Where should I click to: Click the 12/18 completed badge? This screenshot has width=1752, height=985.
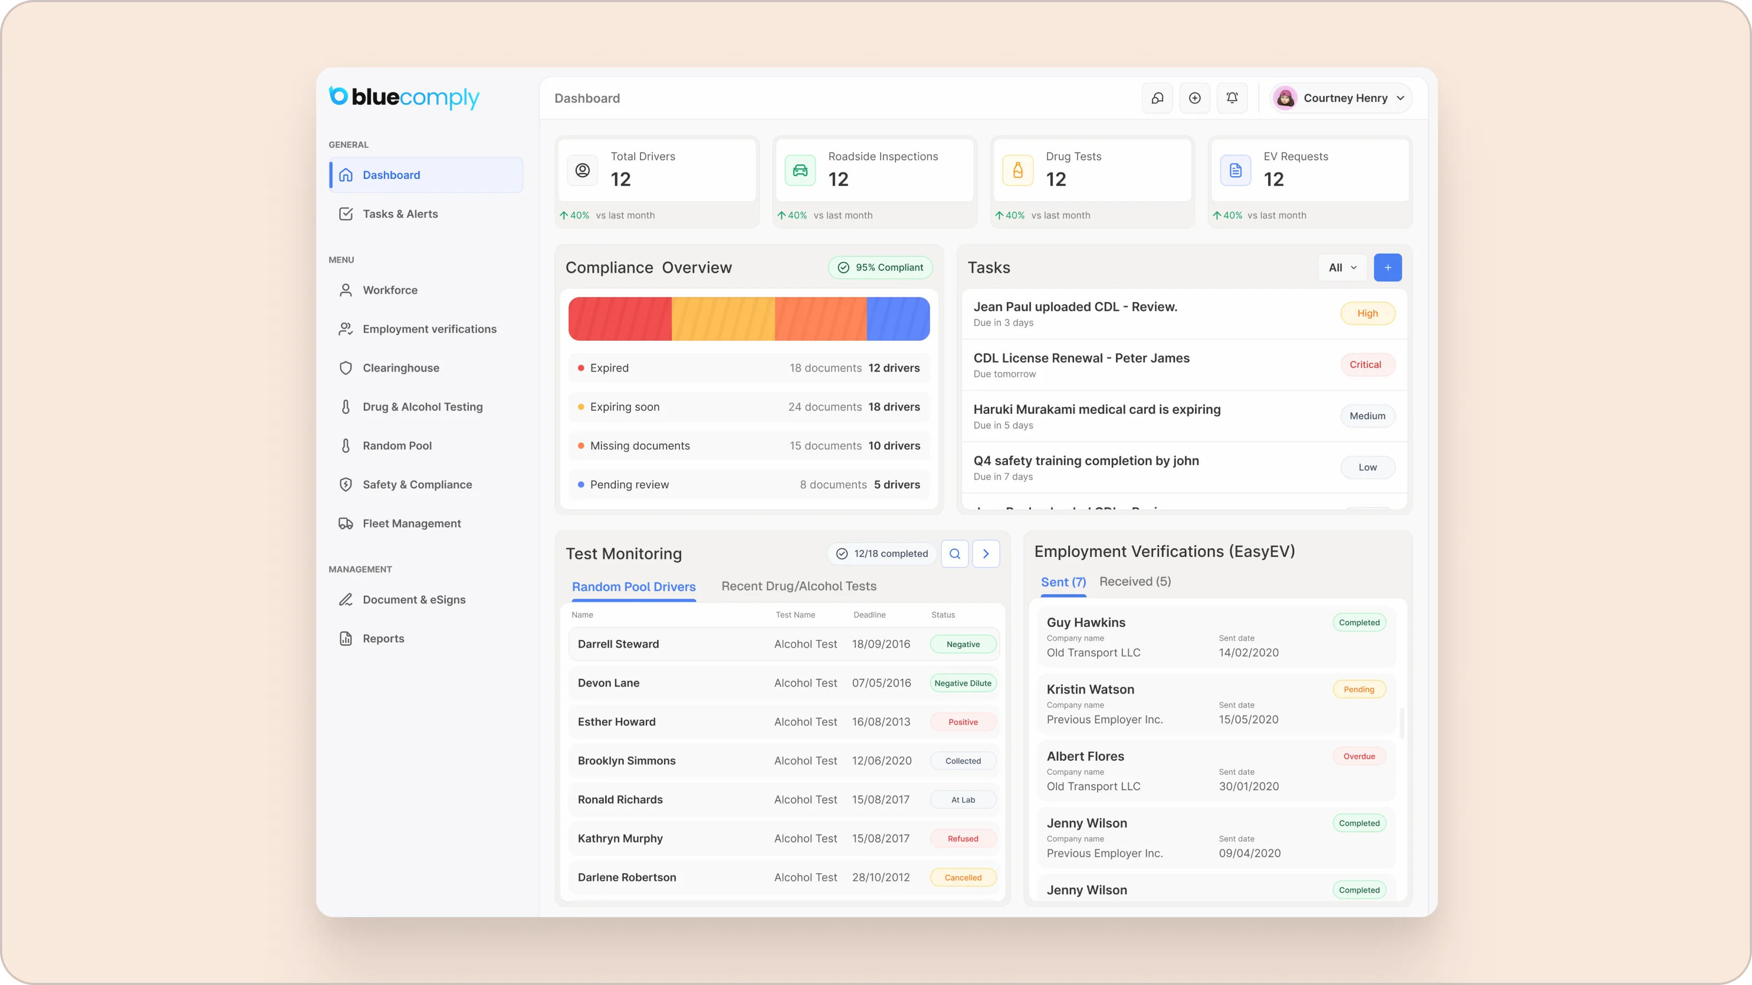[881, 553]
